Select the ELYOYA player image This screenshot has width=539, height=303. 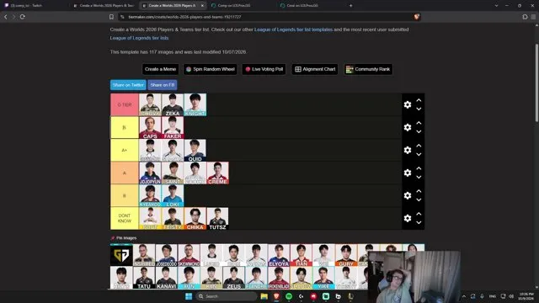(x=279, y=255)
